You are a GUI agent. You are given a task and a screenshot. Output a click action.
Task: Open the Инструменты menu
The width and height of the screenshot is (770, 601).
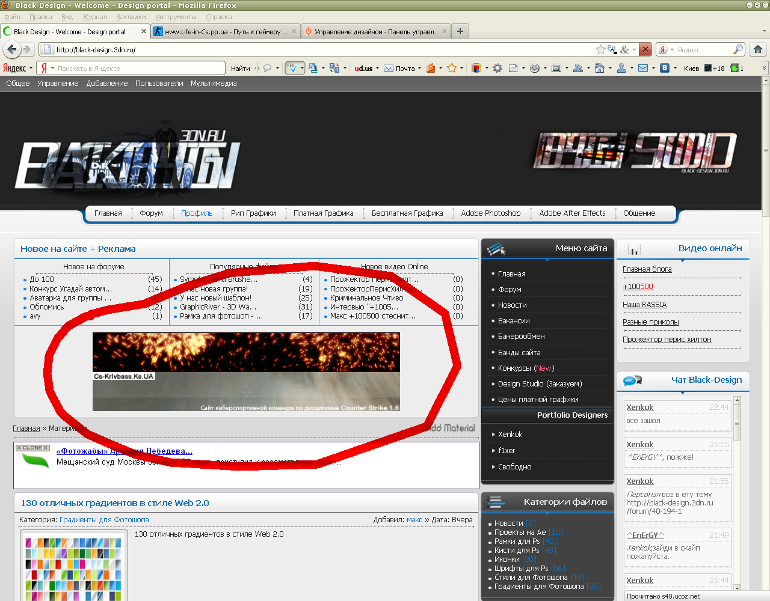tap(176, 17)
